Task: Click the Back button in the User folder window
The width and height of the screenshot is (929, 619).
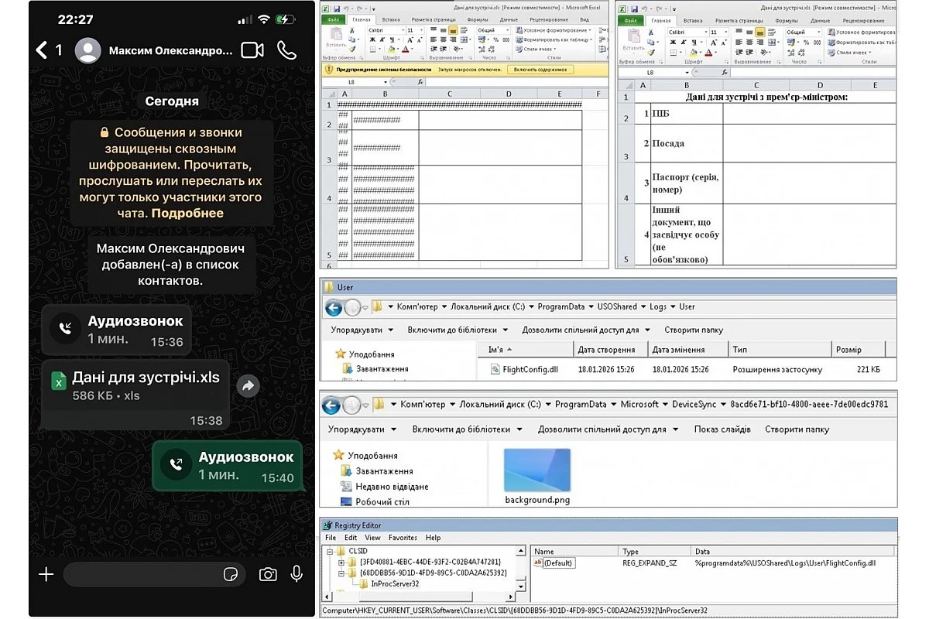Action: click(x=334, y=307)
